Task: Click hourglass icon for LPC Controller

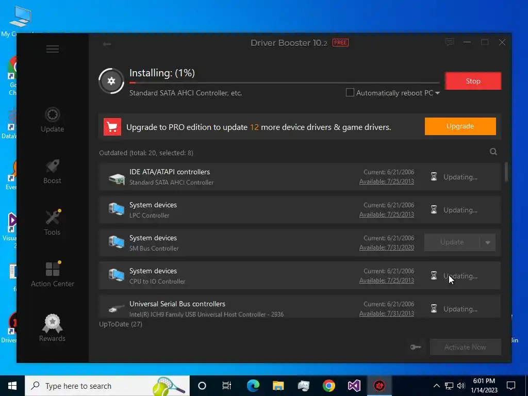Action: coord(434,210)
